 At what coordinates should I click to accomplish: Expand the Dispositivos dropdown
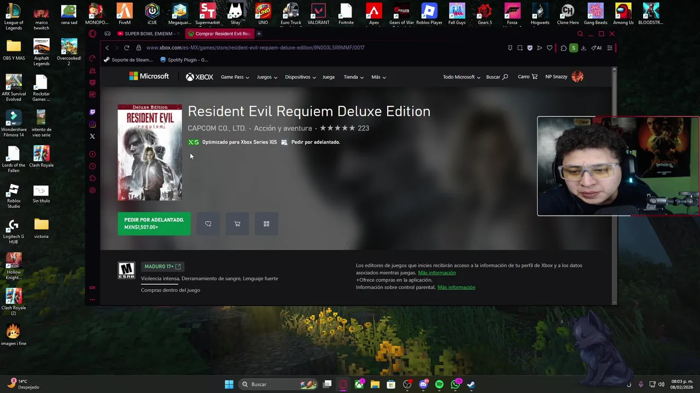click(300, 77)
